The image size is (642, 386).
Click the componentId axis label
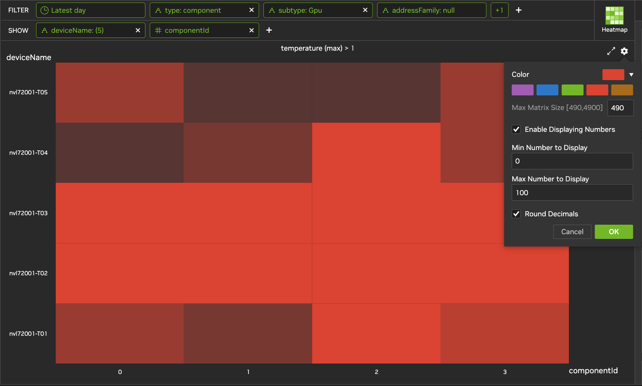[593, 371]
